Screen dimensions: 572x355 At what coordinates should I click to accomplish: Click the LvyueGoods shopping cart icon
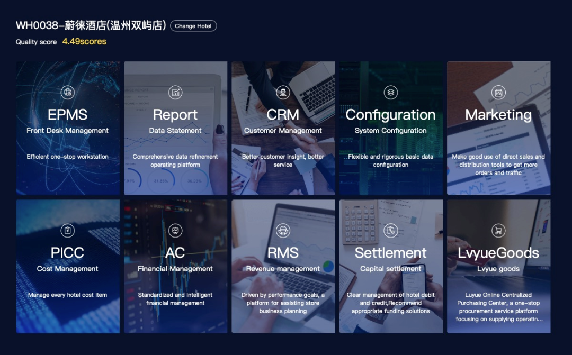pos(498,230)
